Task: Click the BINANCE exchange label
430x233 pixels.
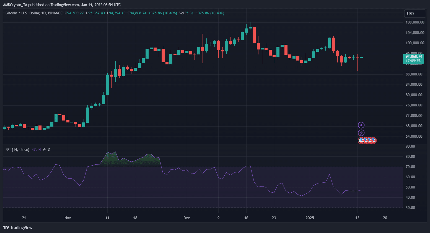Action: 55,13
